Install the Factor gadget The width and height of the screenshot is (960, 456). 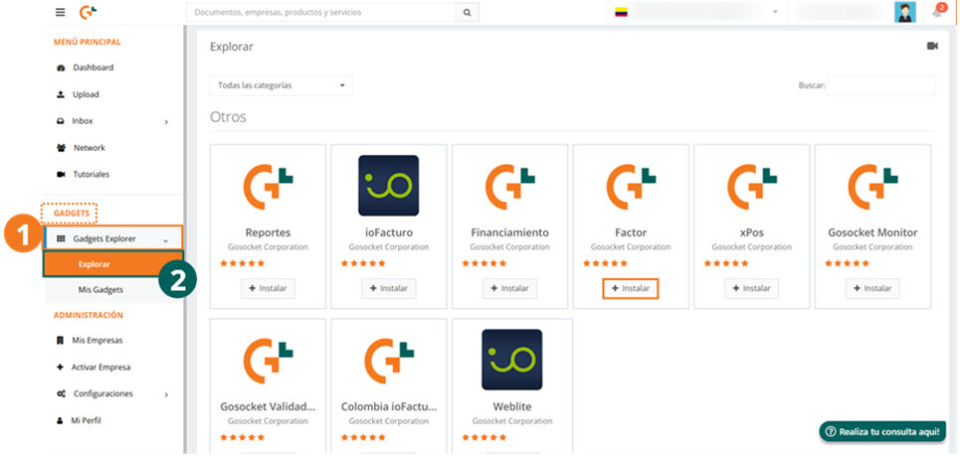point(631,288)
